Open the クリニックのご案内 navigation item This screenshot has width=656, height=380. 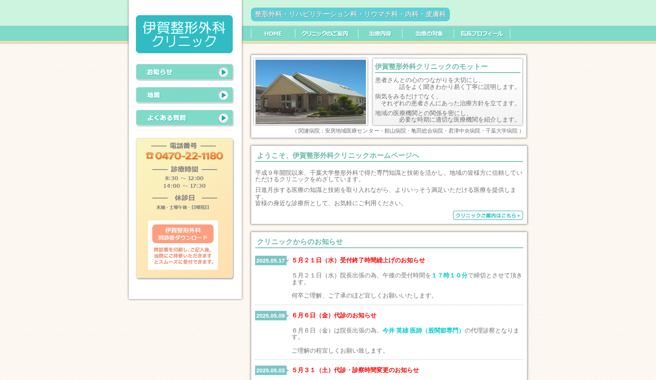tap(325, 33)
